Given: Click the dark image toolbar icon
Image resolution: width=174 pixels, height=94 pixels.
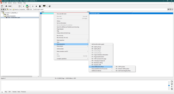Looking at the screenshot, I should [44, 6].
